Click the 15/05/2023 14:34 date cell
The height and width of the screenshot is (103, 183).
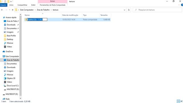click(x=69, y=20)
